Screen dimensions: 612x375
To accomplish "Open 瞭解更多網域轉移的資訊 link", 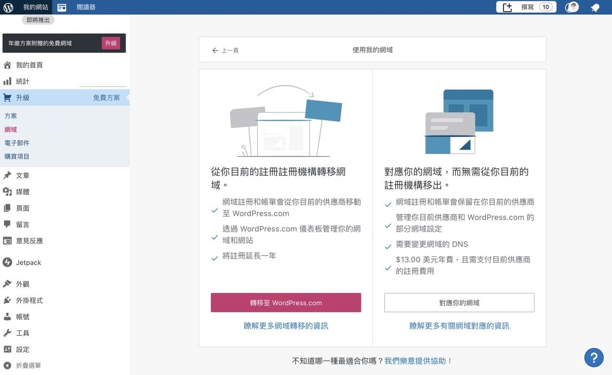I will click(286, 326).
